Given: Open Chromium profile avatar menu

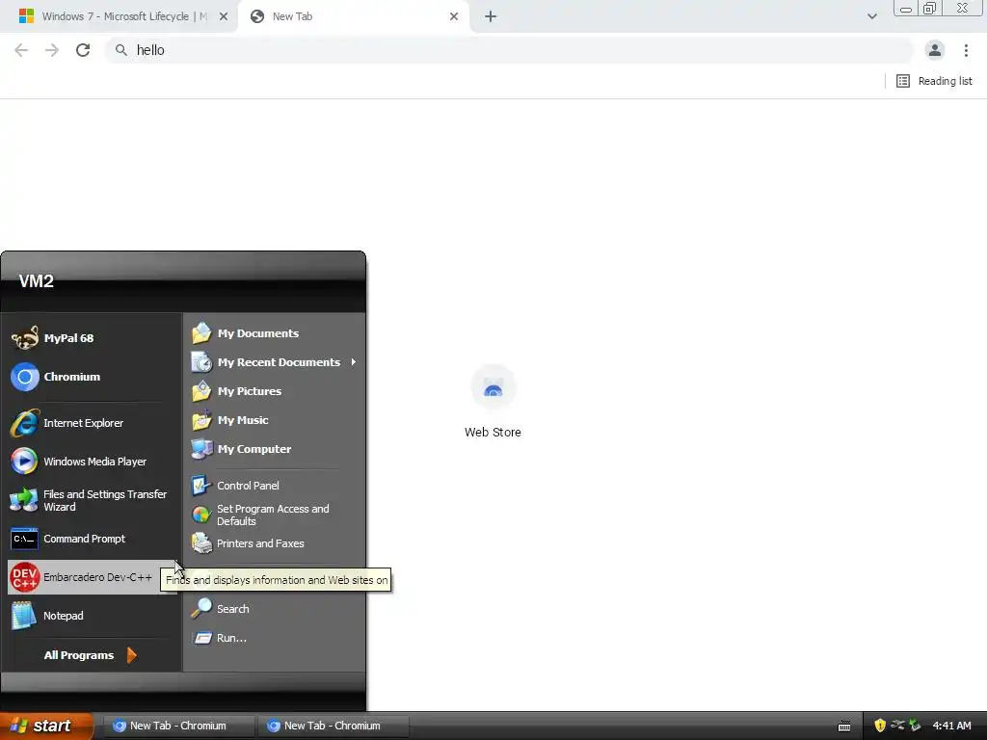Looking at the screenshot, I should (935, 50).
